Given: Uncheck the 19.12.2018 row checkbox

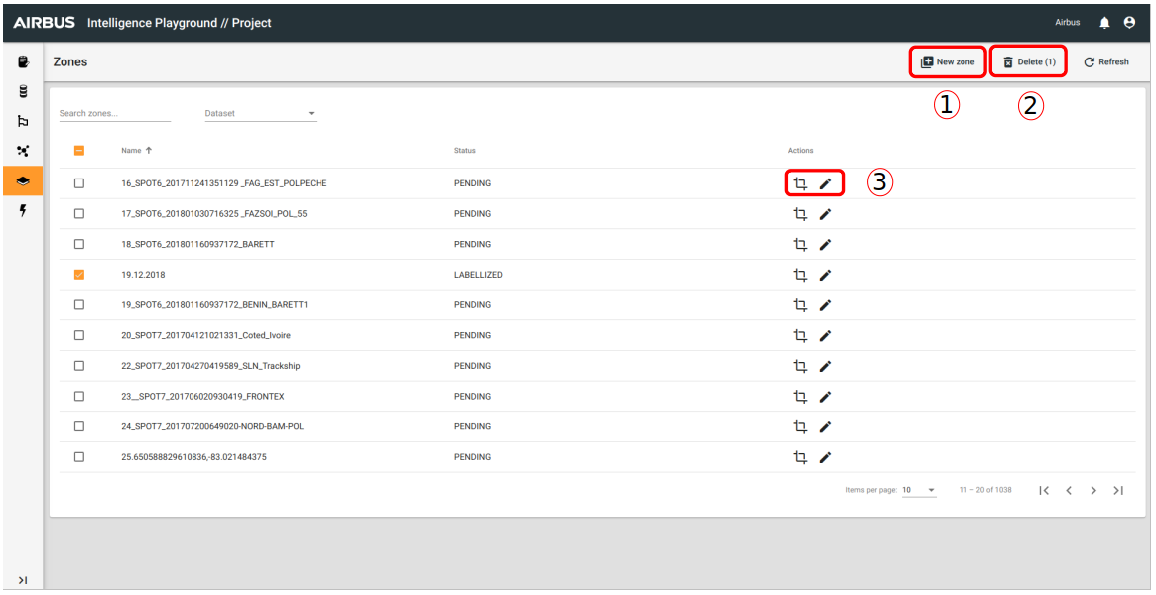Looking at the screenshot, I should (79, 275).
